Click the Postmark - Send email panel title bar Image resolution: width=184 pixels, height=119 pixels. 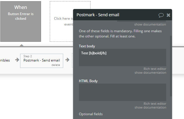[116, 15]
